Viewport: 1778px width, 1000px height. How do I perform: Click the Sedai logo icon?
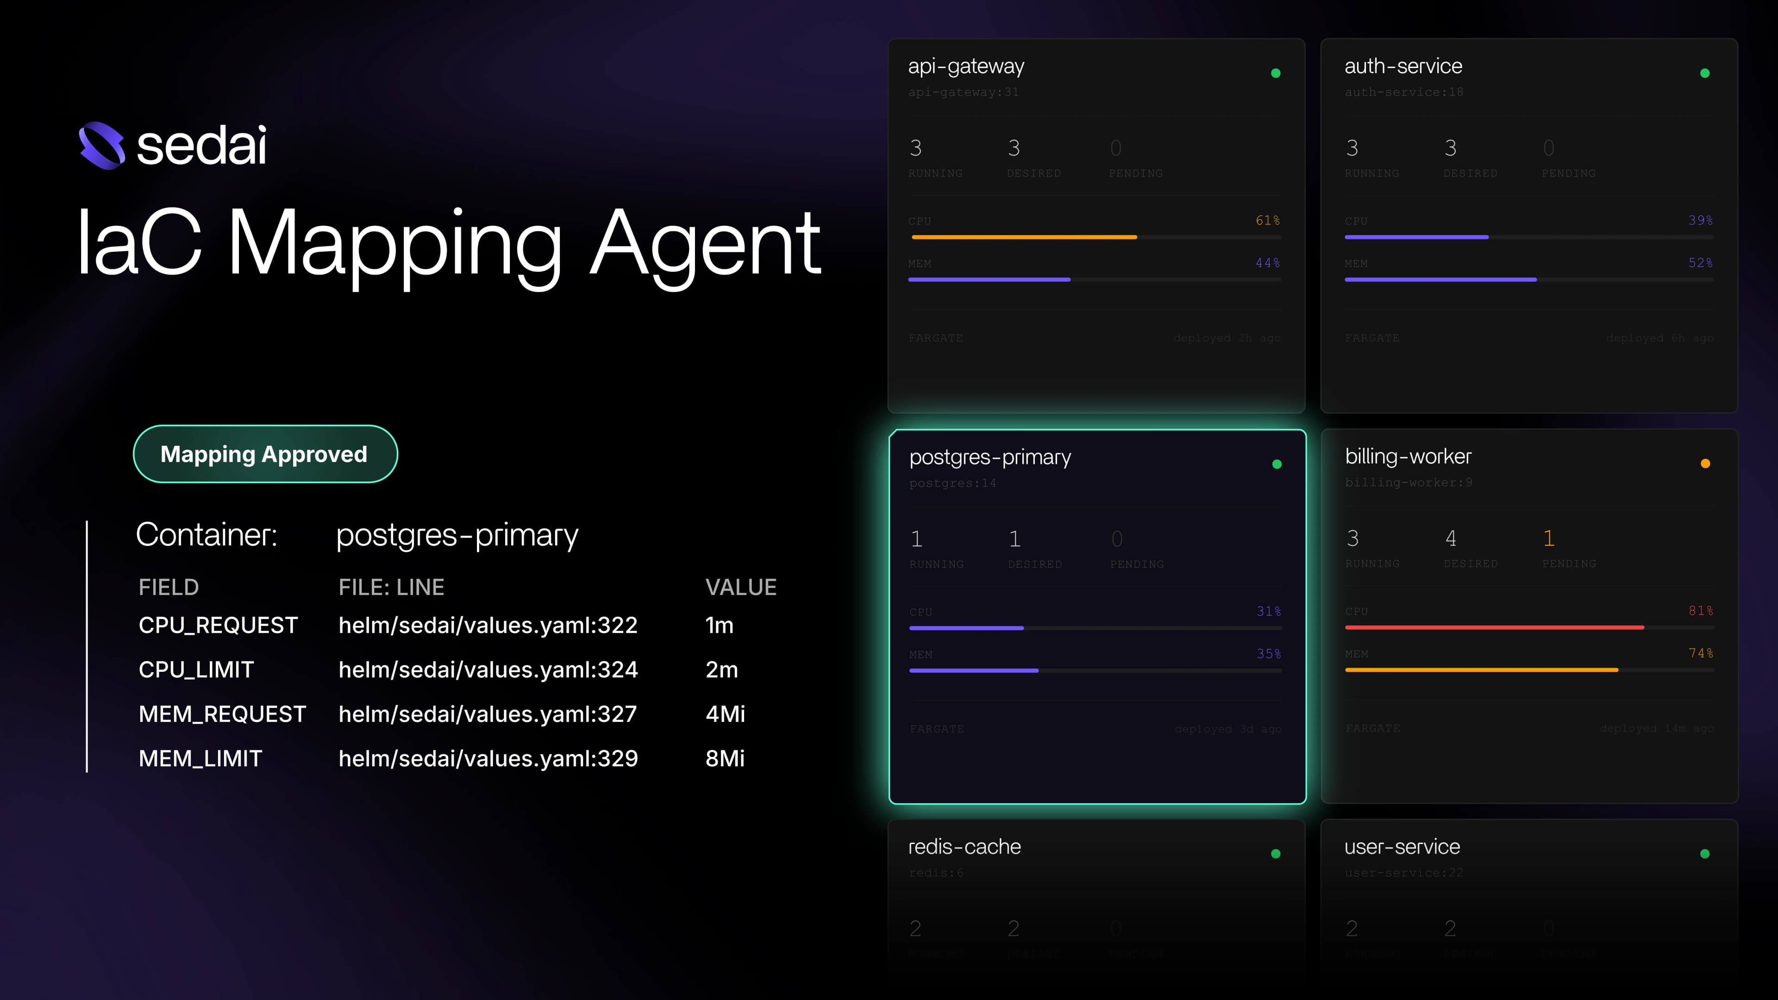[x=102, y=146]
